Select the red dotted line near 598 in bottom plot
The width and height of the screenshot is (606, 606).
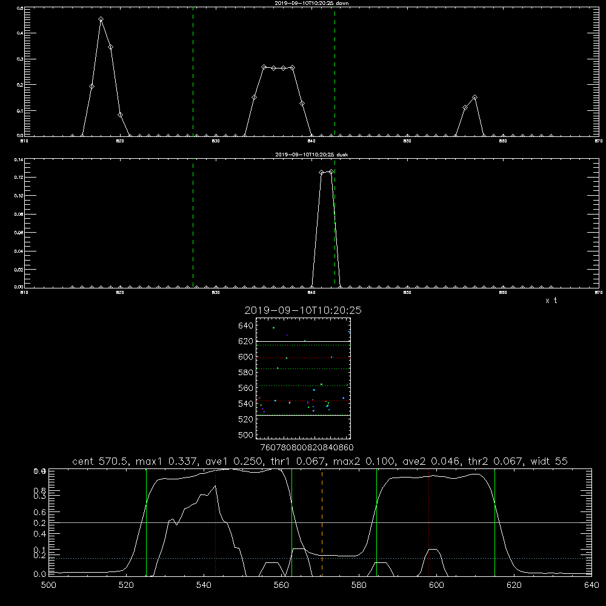428,522
